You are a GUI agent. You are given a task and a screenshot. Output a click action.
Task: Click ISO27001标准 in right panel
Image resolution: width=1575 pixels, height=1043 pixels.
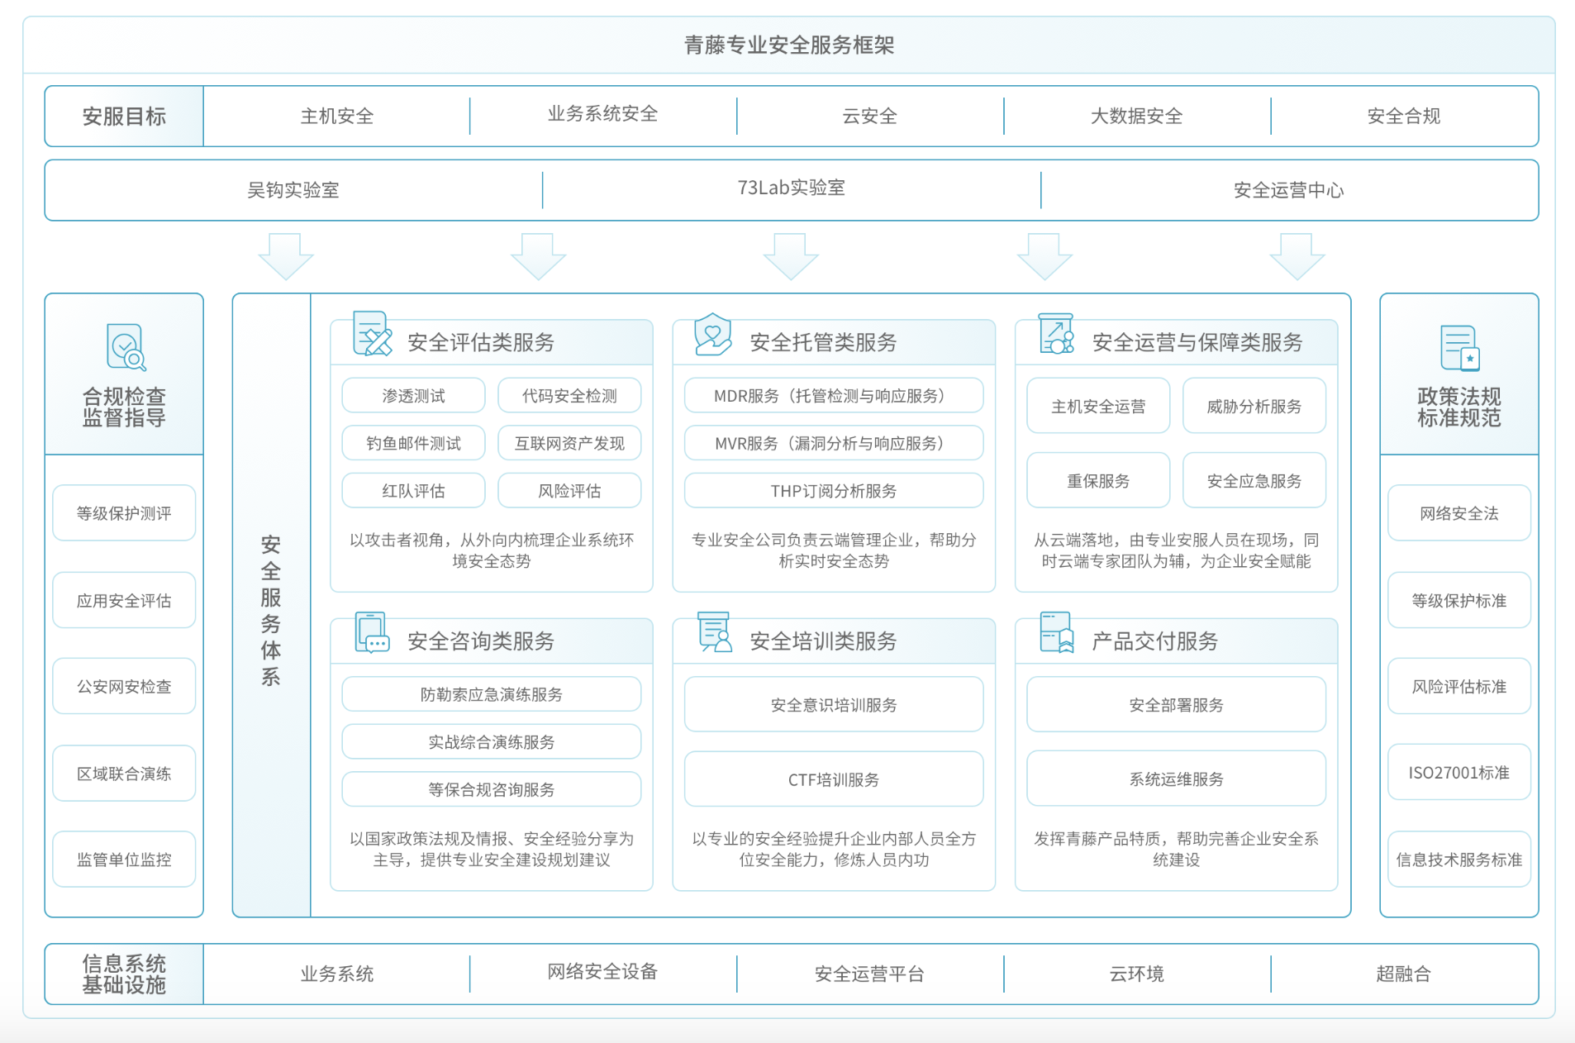point(1459,773)
